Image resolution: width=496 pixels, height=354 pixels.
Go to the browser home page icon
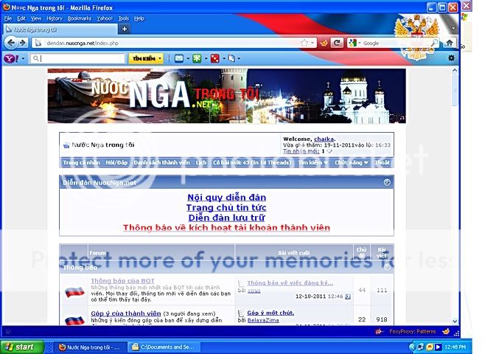pyautogui.click(x=449, y=44)
